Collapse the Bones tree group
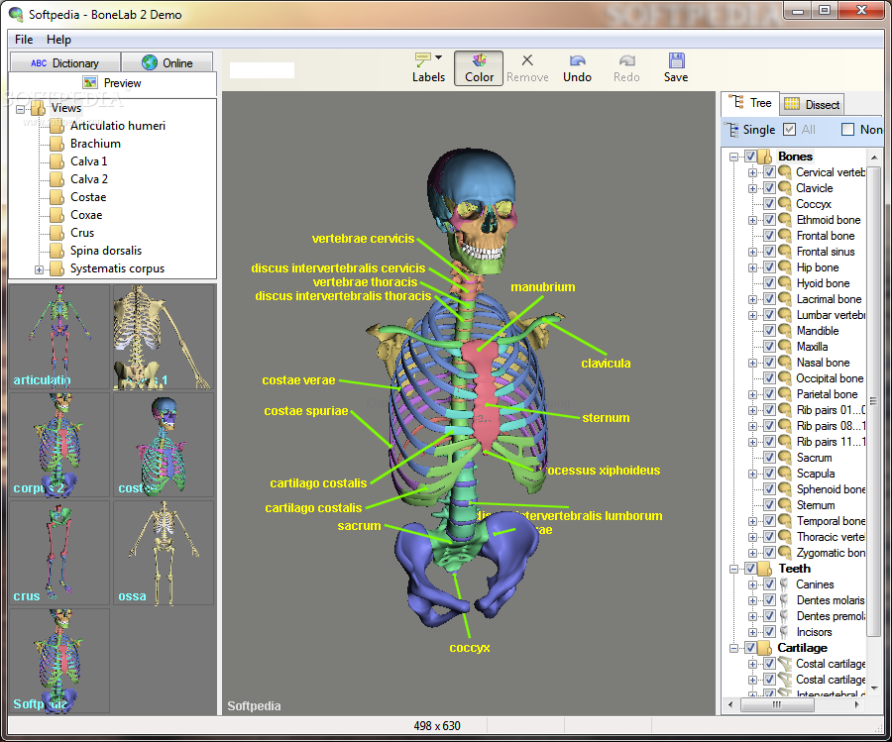This screenshot has height=742, width=892. click(733, 157)
